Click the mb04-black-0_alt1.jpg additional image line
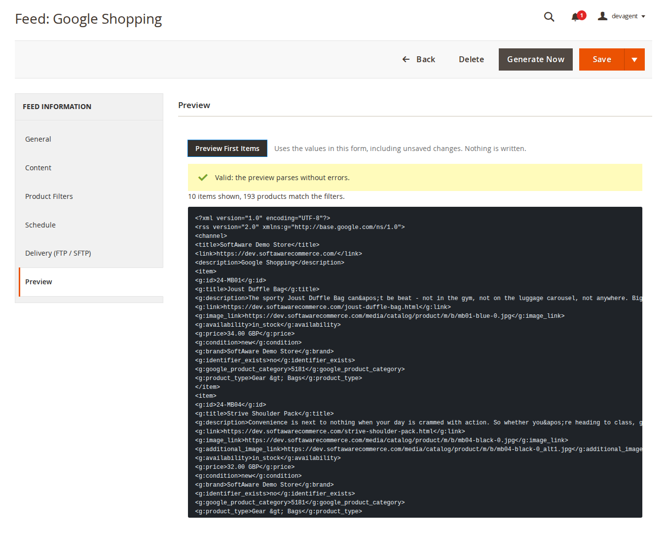Viewport: 667px width, 533px height. point(418,449)
